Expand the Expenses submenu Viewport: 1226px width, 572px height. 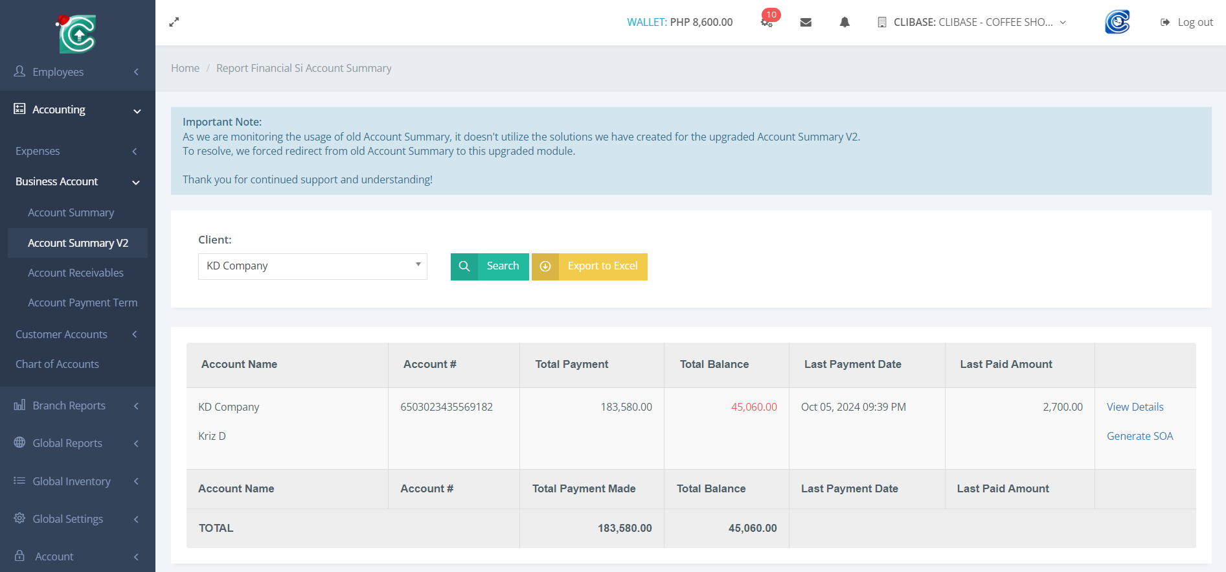tap(78, 151)
